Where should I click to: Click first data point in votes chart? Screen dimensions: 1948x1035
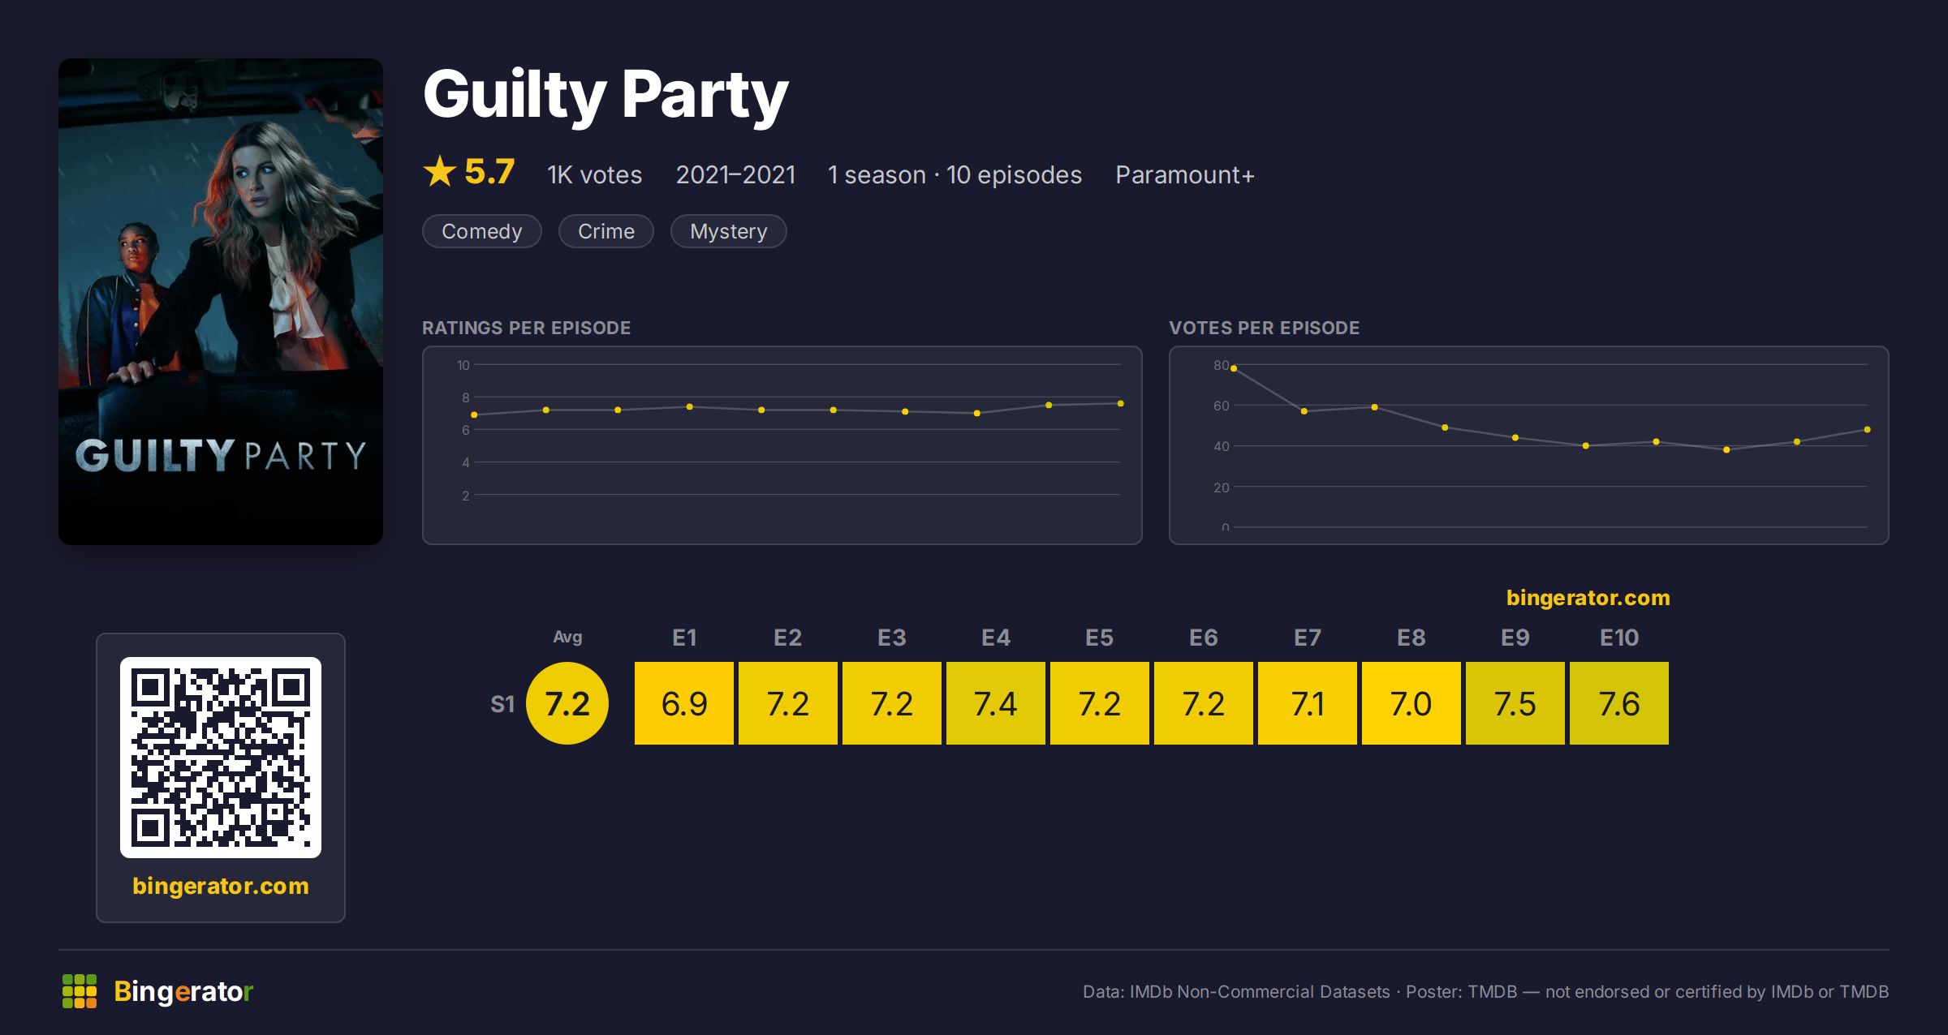1234,368
